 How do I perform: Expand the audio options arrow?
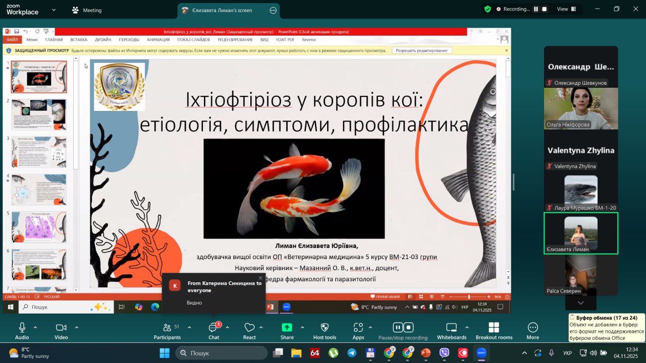(35, 327)
